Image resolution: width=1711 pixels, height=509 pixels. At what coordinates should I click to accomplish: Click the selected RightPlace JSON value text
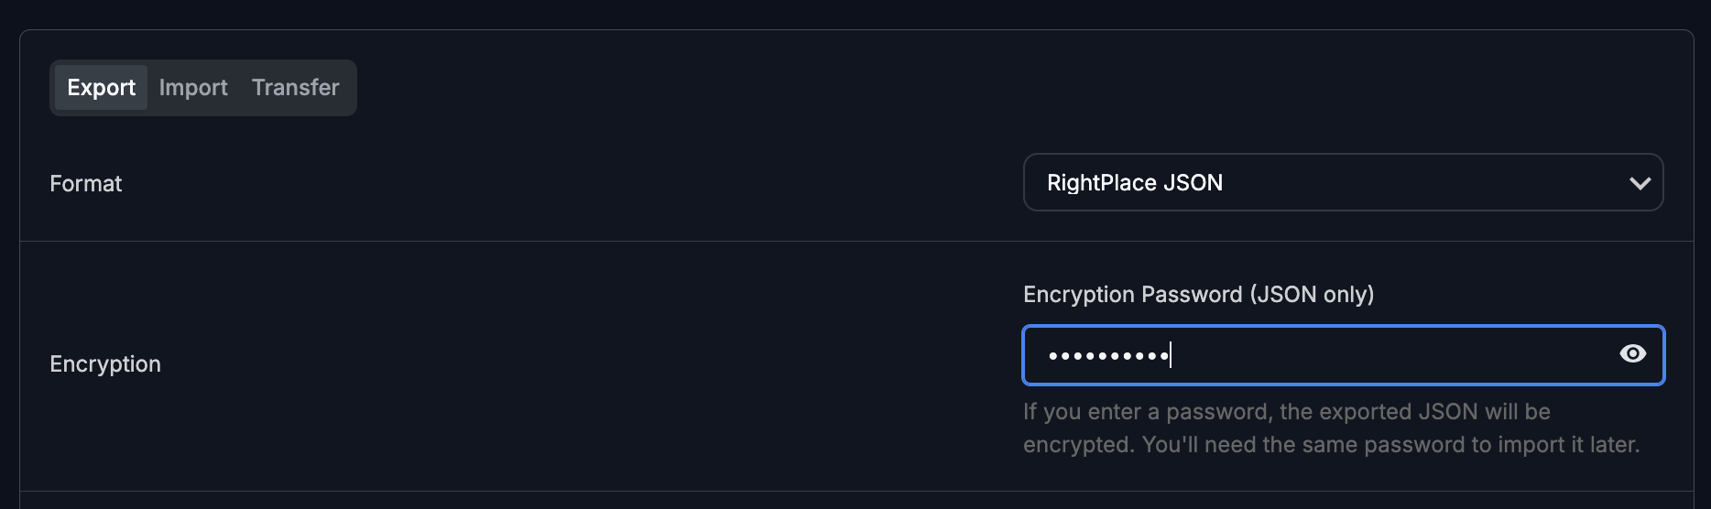click(1134, 183)
